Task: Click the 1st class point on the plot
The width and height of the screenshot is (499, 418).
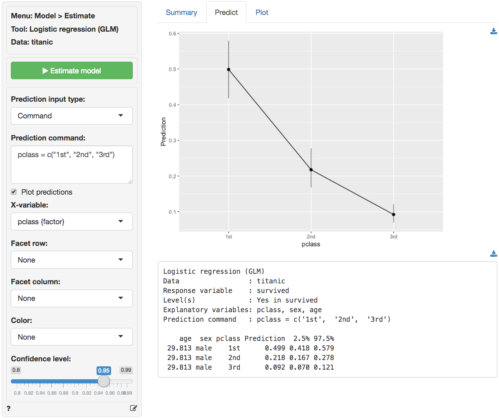Action: click(228, 70)
